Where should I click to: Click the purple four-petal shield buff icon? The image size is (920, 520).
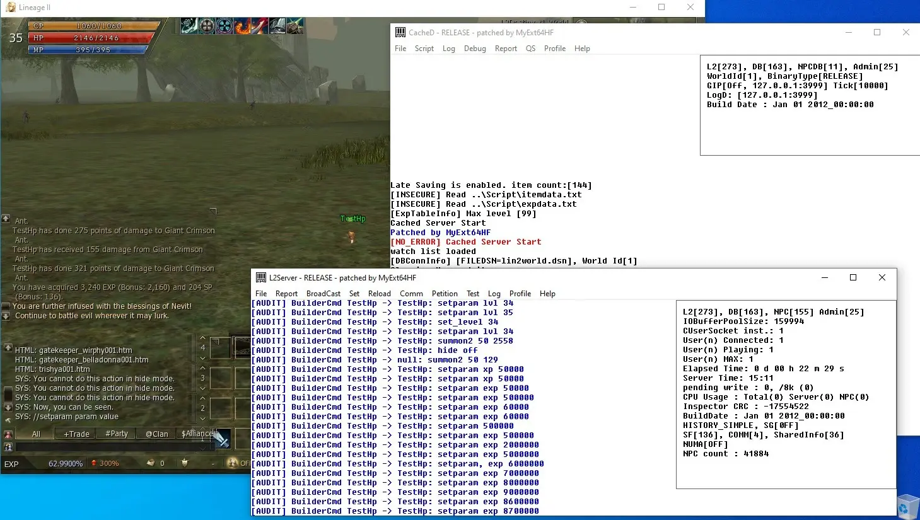[224, 26]
